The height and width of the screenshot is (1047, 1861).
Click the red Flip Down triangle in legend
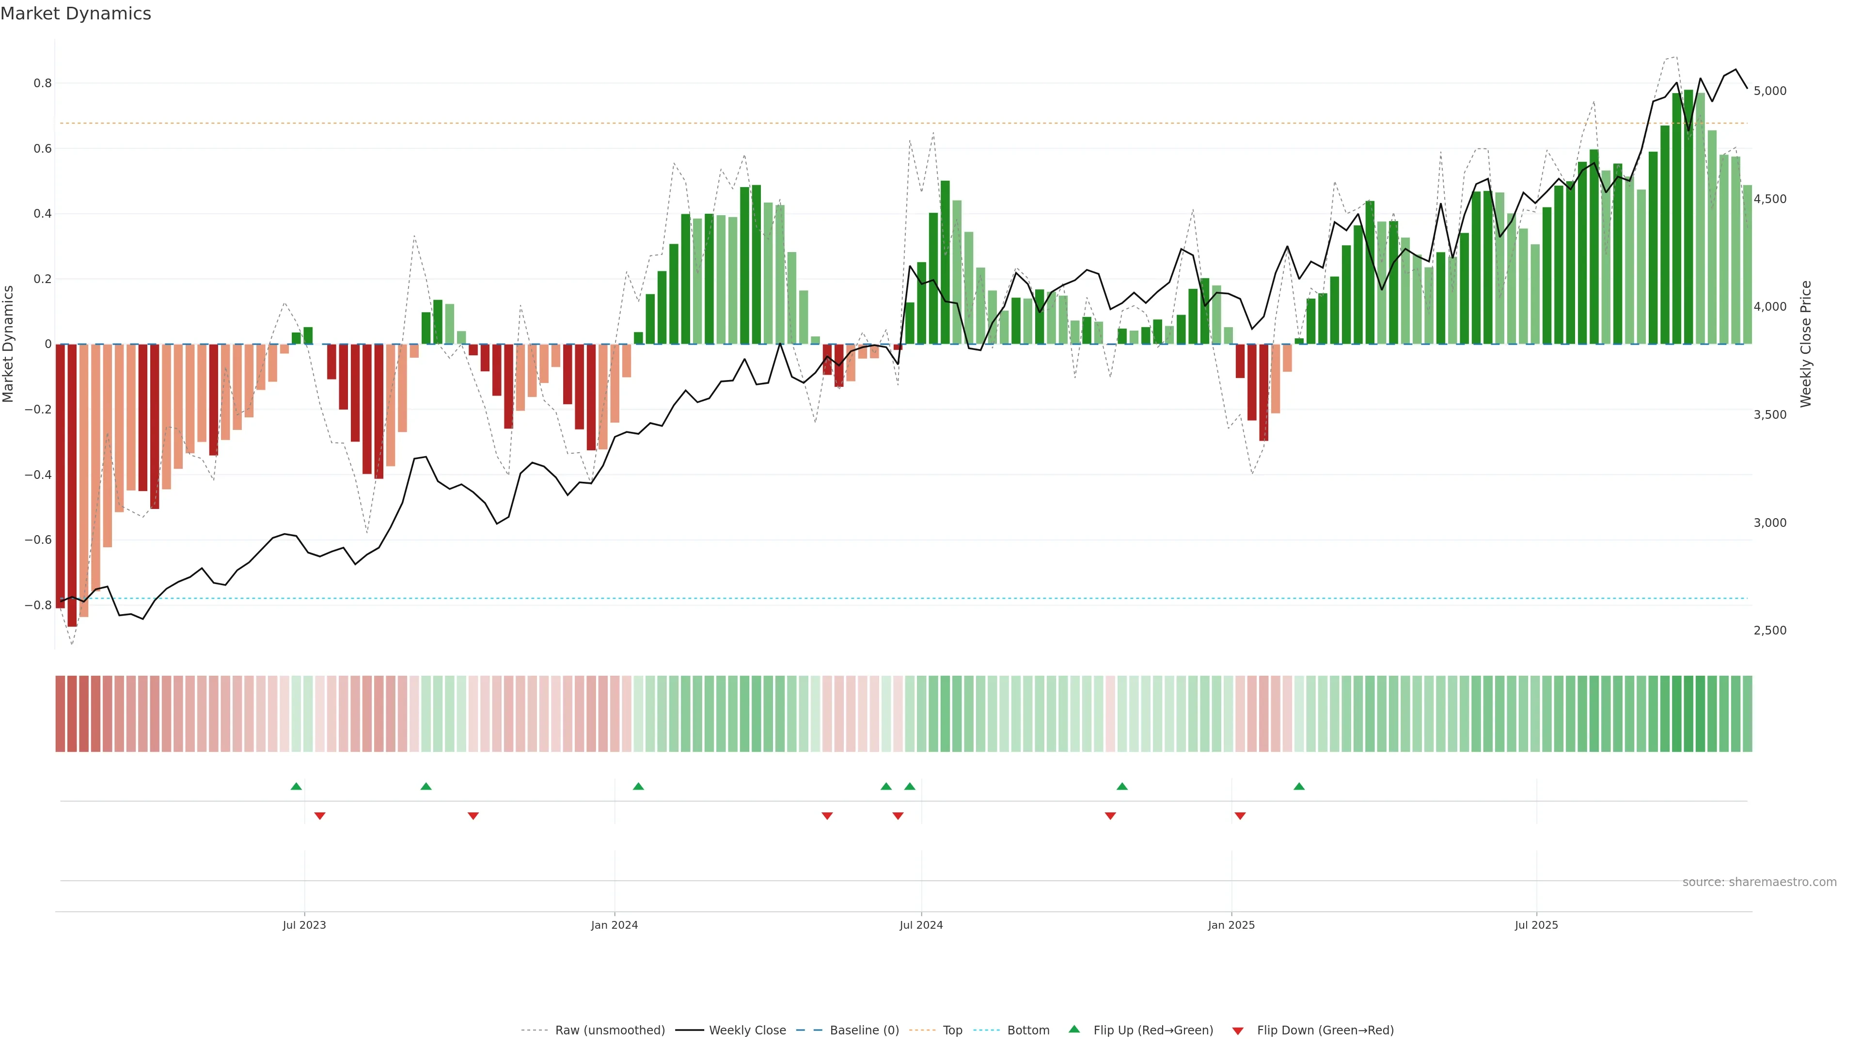tap(1238, 1031)
